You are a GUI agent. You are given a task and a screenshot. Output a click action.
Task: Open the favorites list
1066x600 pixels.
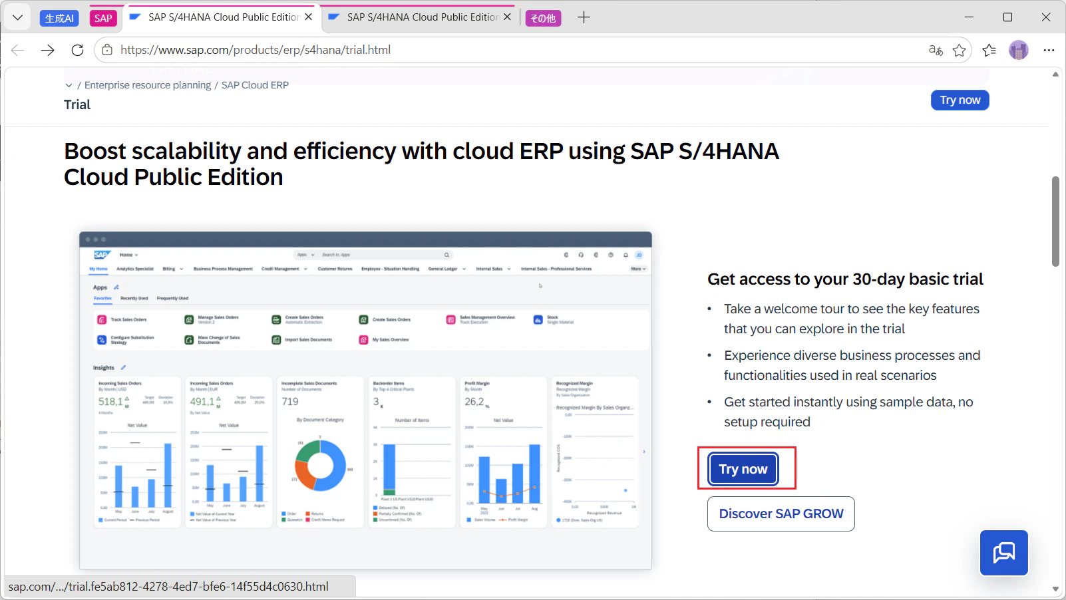(989, 50)
